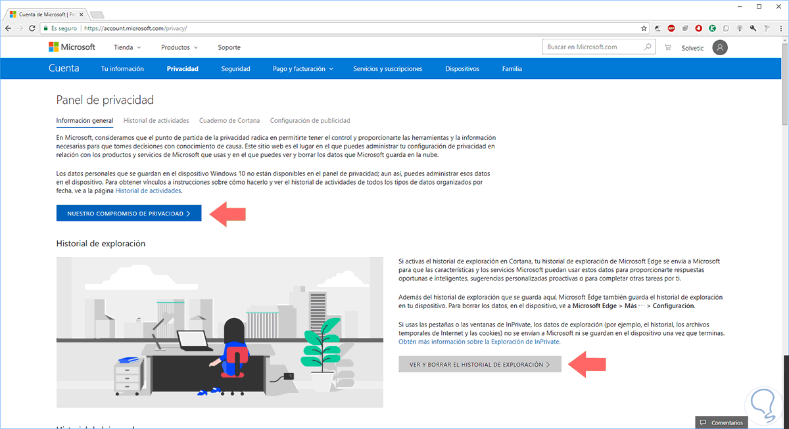789x429 pixels.
Task: Expand the Tienda dropdown
Action: [128, 47]
